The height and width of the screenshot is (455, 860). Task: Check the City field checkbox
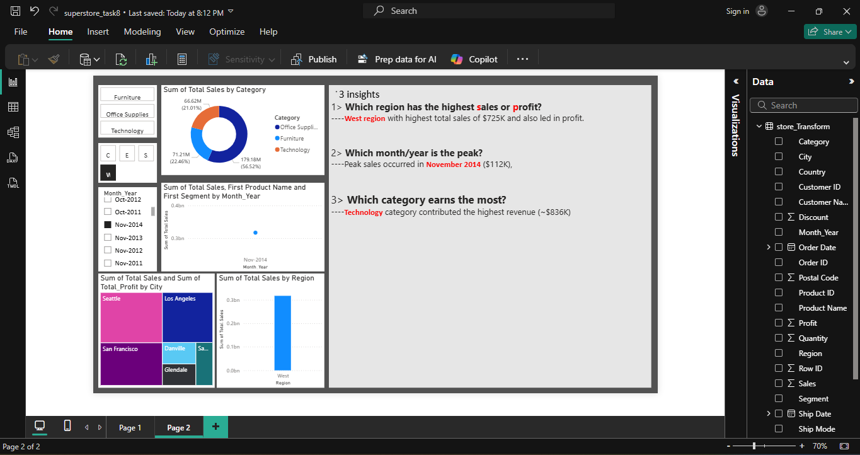pos(779,157)
